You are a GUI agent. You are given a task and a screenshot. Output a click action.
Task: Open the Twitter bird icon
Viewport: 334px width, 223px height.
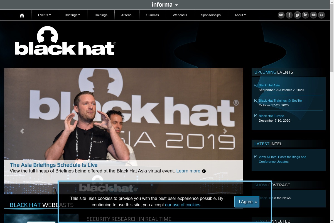coord(297,15)
